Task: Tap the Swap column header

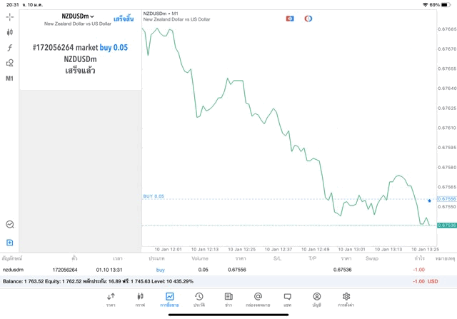Action: tap(372, 258)
